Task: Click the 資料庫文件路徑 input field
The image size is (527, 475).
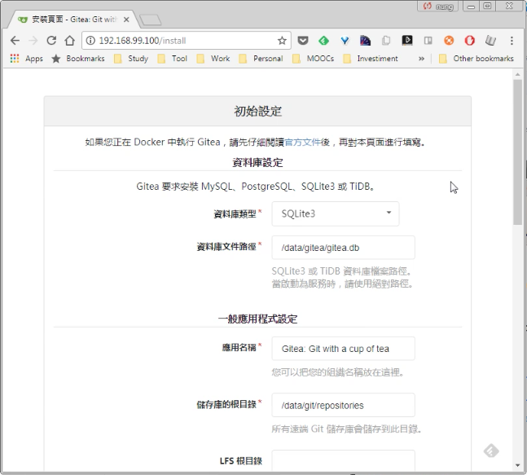Action: [x=343, y=248]
